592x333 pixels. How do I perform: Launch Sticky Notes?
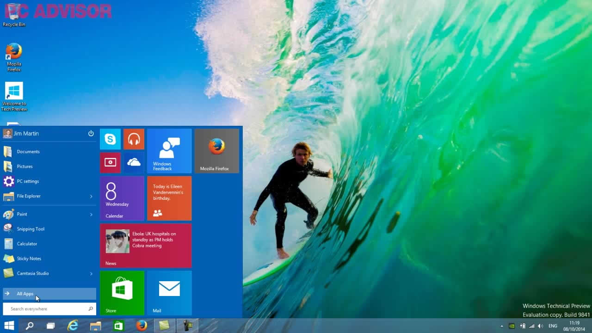tap(30, 259)
